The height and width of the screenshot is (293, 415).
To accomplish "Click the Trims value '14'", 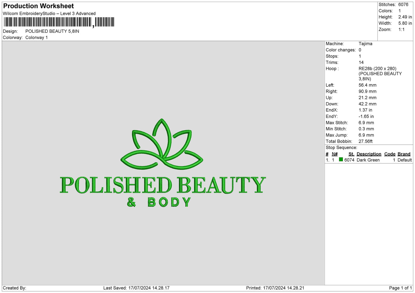I will pos(361,63).
